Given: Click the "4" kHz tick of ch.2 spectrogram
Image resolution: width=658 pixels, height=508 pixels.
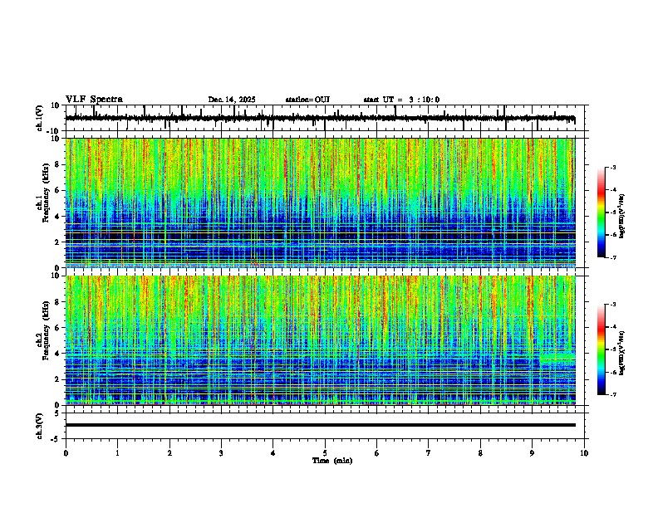Looking at the screenshot, I should pos(57,354).
